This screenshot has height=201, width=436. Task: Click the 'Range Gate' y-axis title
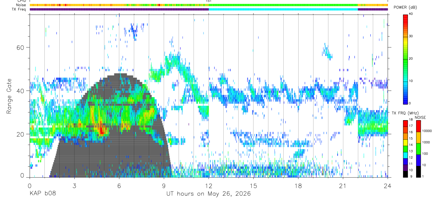pos(9,96)
